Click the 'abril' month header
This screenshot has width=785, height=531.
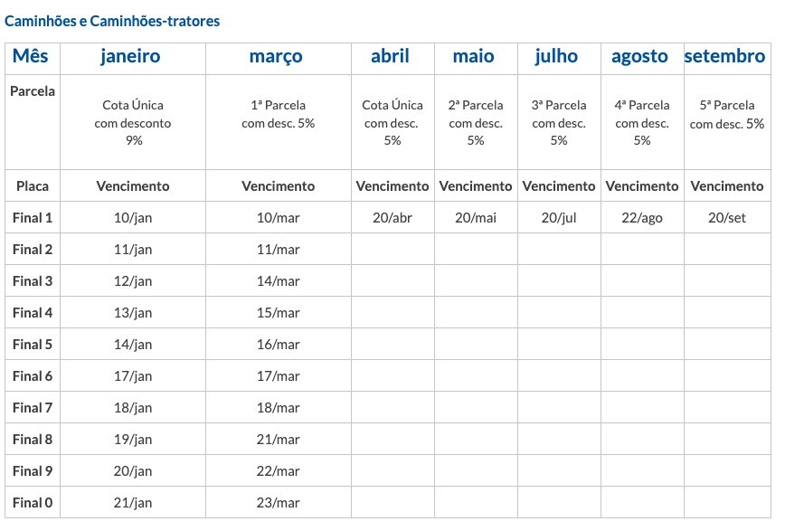pyautogui.click(x=390, y=56)
